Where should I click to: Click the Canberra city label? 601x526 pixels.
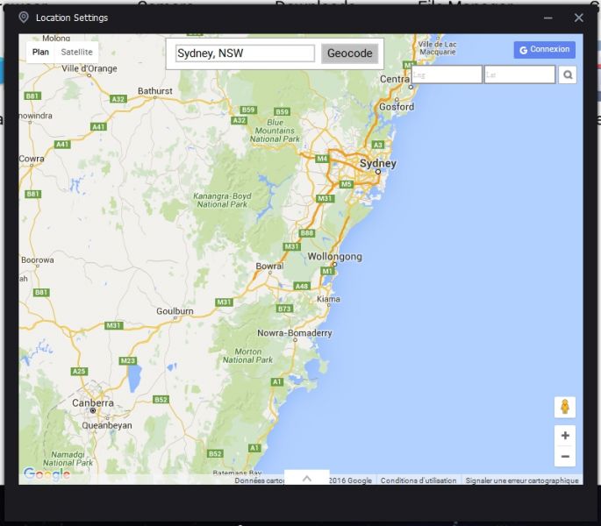[93, 402]
